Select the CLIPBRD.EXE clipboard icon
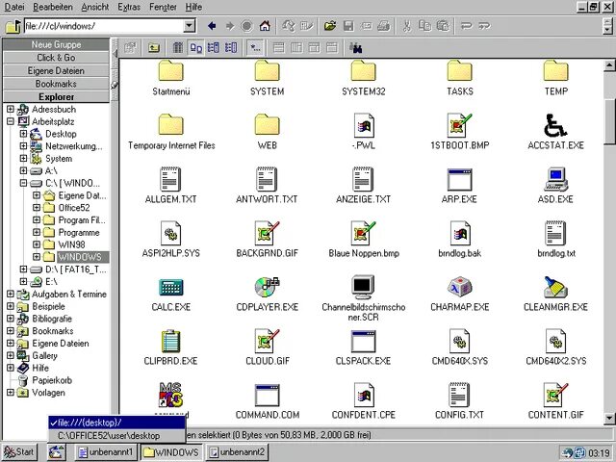Screen dimensions: 616x462 click(171, 341)
